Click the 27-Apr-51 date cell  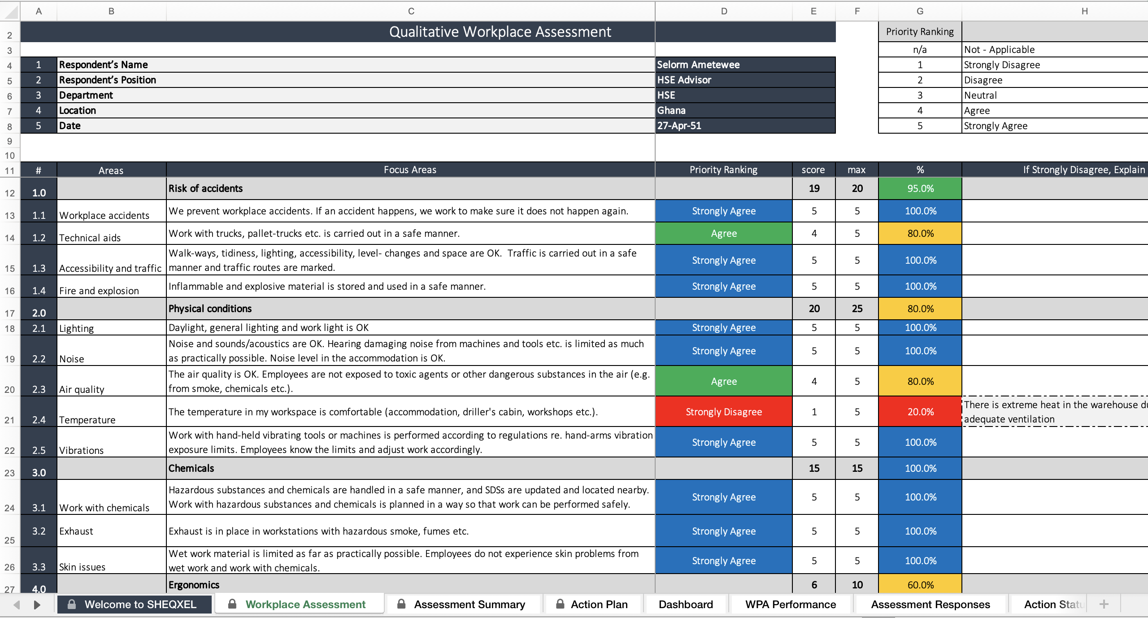click(745, 126)
